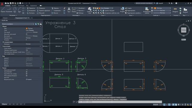Click the Копировать (Copy) tool
Screen dimensions: 192x108
coord(31,10)
